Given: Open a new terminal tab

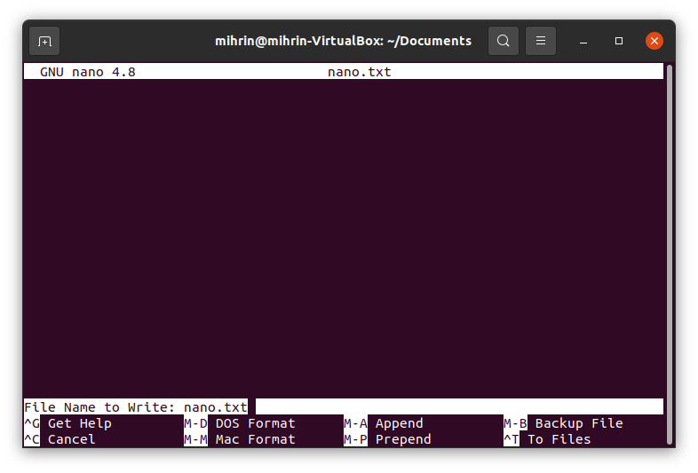Looking at the screenshot, I should tap(44, 41).
